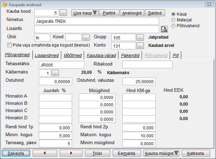Switch to the Põhiandmed tab
This screenshot has width=216, height=159.
[17, 55]
